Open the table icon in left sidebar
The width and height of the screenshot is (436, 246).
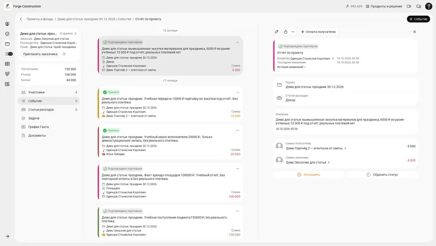pos(7,64)
